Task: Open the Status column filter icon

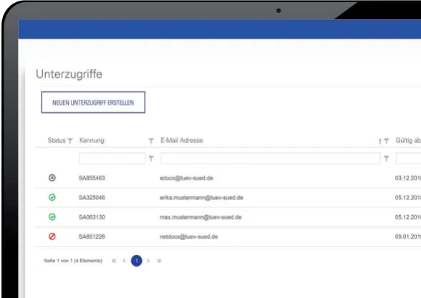Action: pos(70,141)
